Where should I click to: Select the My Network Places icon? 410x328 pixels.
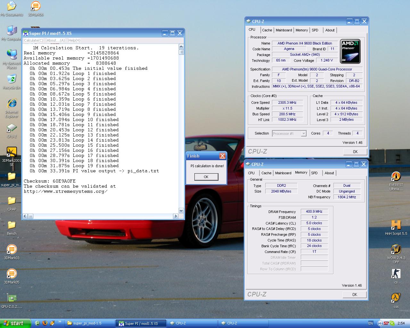pyautogui.click(x=12, y=59)
